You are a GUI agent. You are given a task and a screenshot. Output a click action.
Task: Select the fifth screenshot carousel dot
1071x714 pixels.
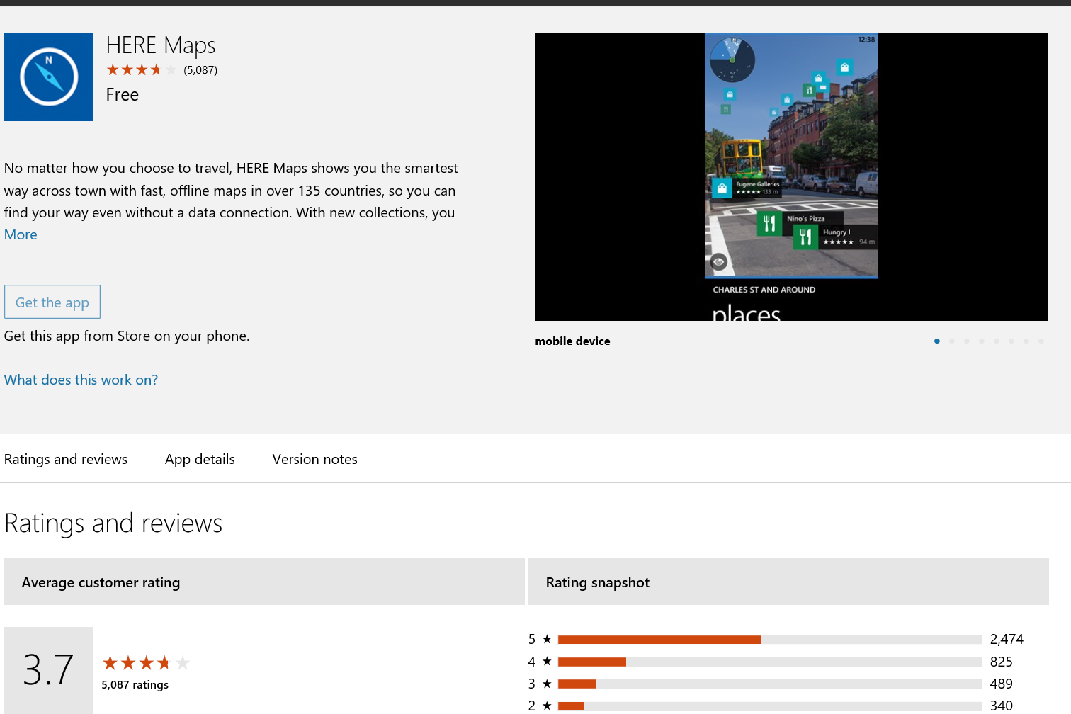tap(997, 341)
